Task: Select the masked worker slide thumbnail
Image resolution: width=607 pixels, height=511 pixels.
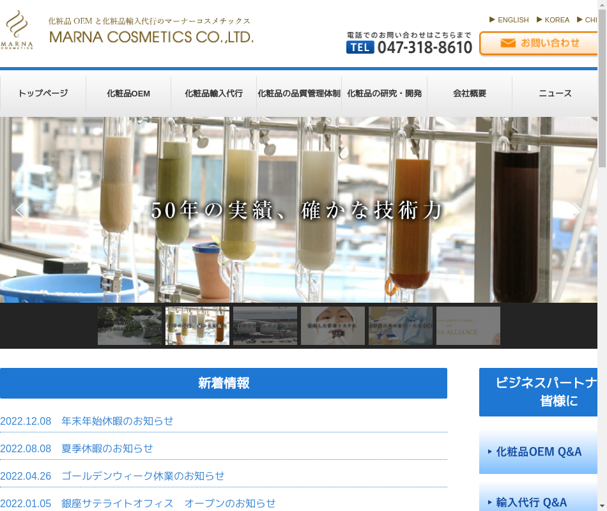Action: click(333, 326)
